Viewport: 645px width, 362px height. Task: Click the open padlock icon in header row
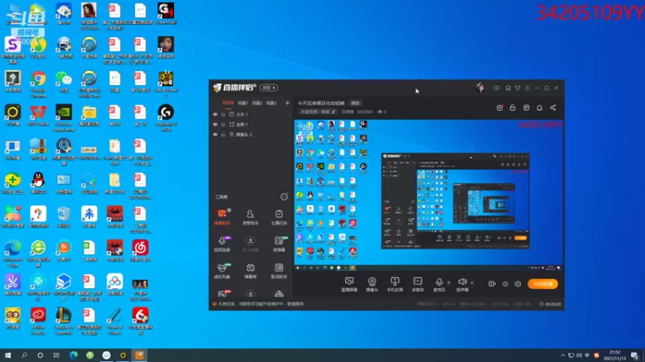[x=513, y=108]
